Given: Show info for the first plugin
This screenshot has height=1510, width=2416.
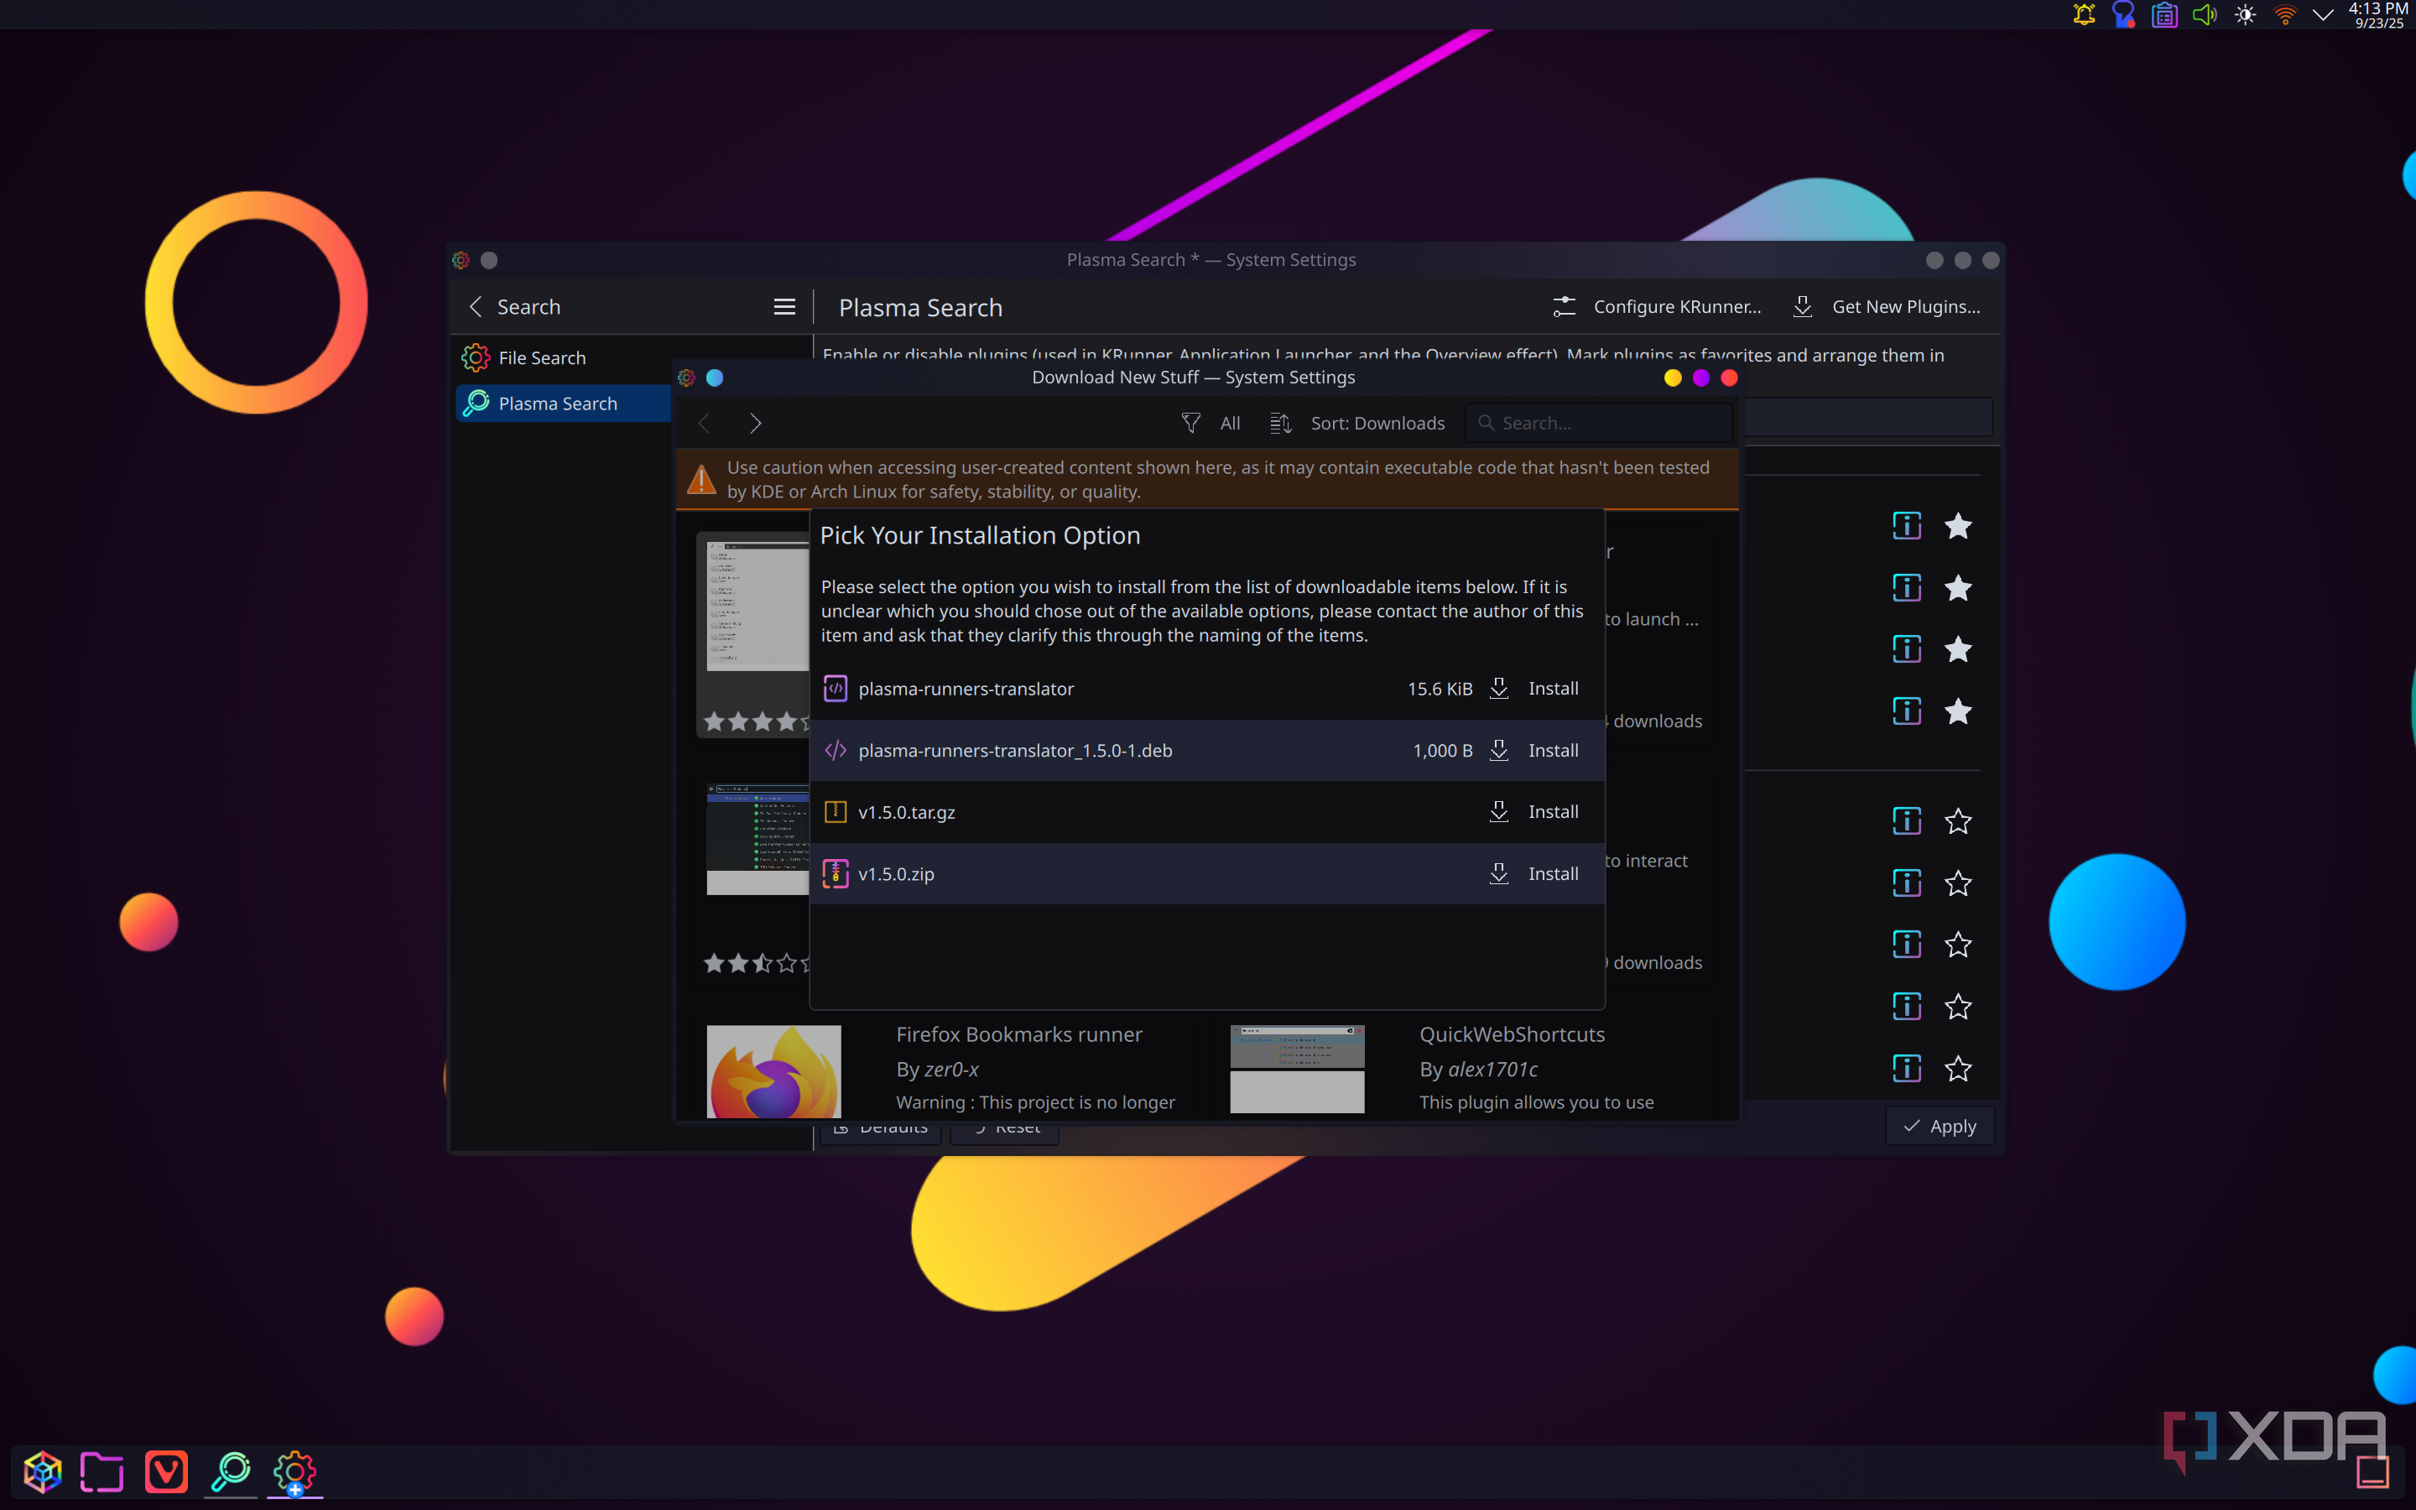Looking at the screenshot, I should [1907, 526].
